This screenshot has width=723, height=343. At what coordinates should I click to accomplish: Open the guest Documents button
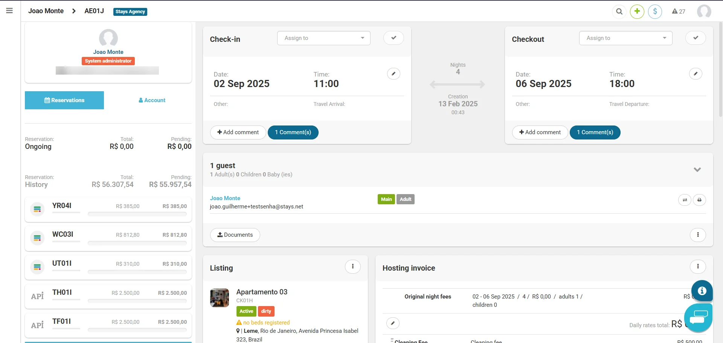pos(235,235)
